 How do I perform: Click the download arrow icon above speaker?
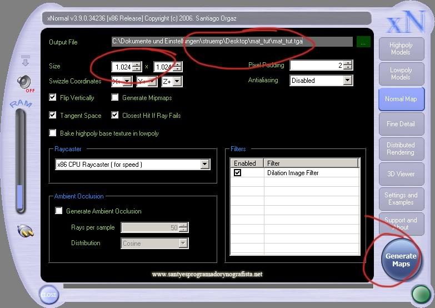coord(25,61)
